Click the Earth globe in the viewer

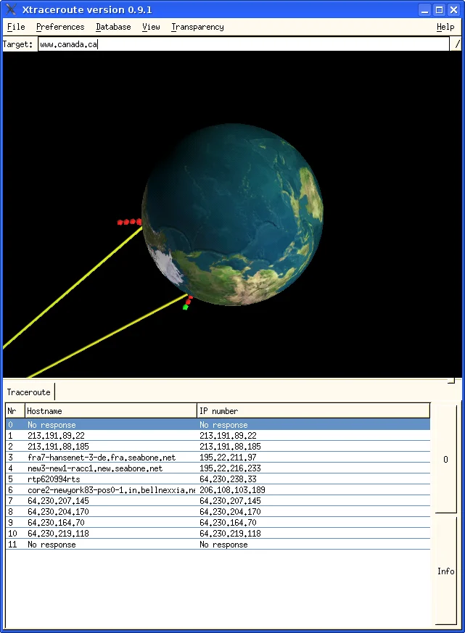(x=233, y=215)
